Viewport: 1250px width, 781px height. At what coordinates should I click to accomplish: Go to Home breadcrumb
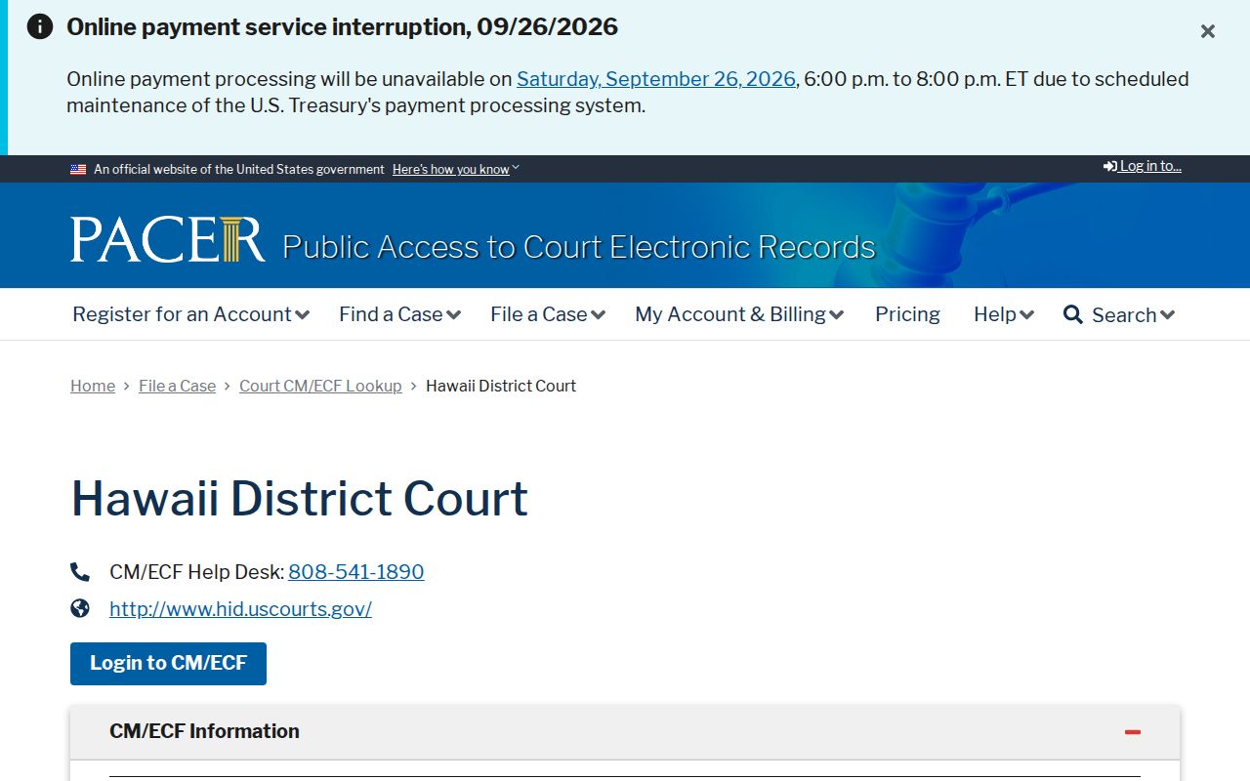pos(93,386)
